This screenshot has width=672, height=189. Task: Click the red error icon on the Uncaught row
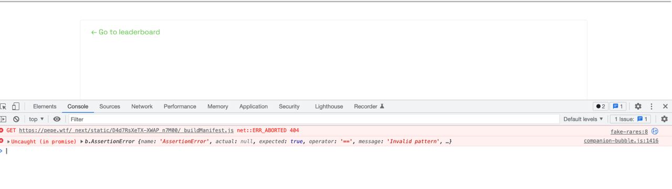[2, 141]
